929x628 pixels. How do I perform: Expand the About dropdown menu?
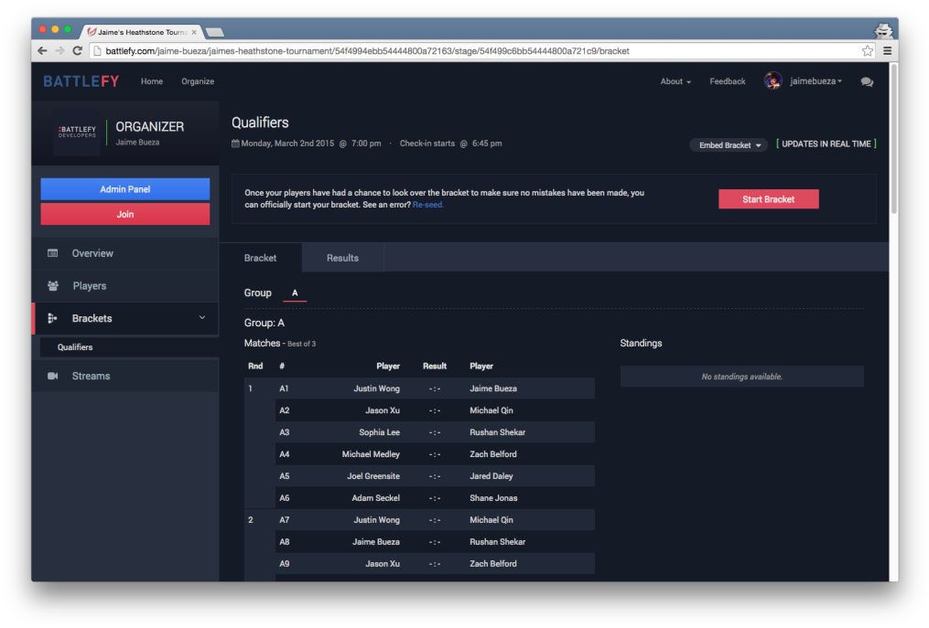675,81
